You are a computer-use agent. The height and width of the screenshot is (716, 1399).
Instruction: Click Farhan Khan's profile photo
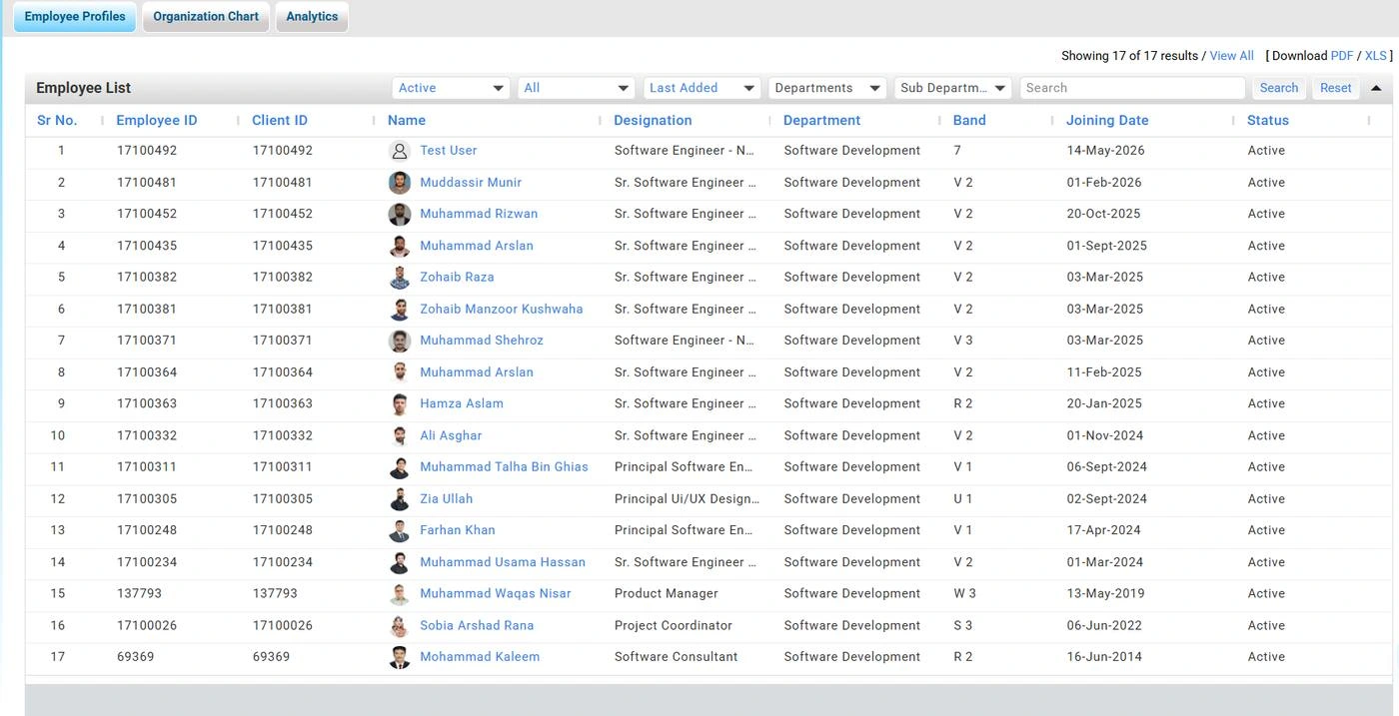click(399, 530)
